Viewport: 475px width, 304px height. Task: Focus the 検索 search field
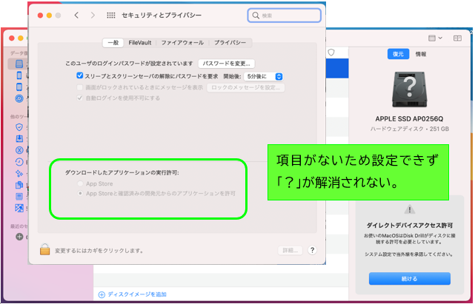(x=284, y=15)
